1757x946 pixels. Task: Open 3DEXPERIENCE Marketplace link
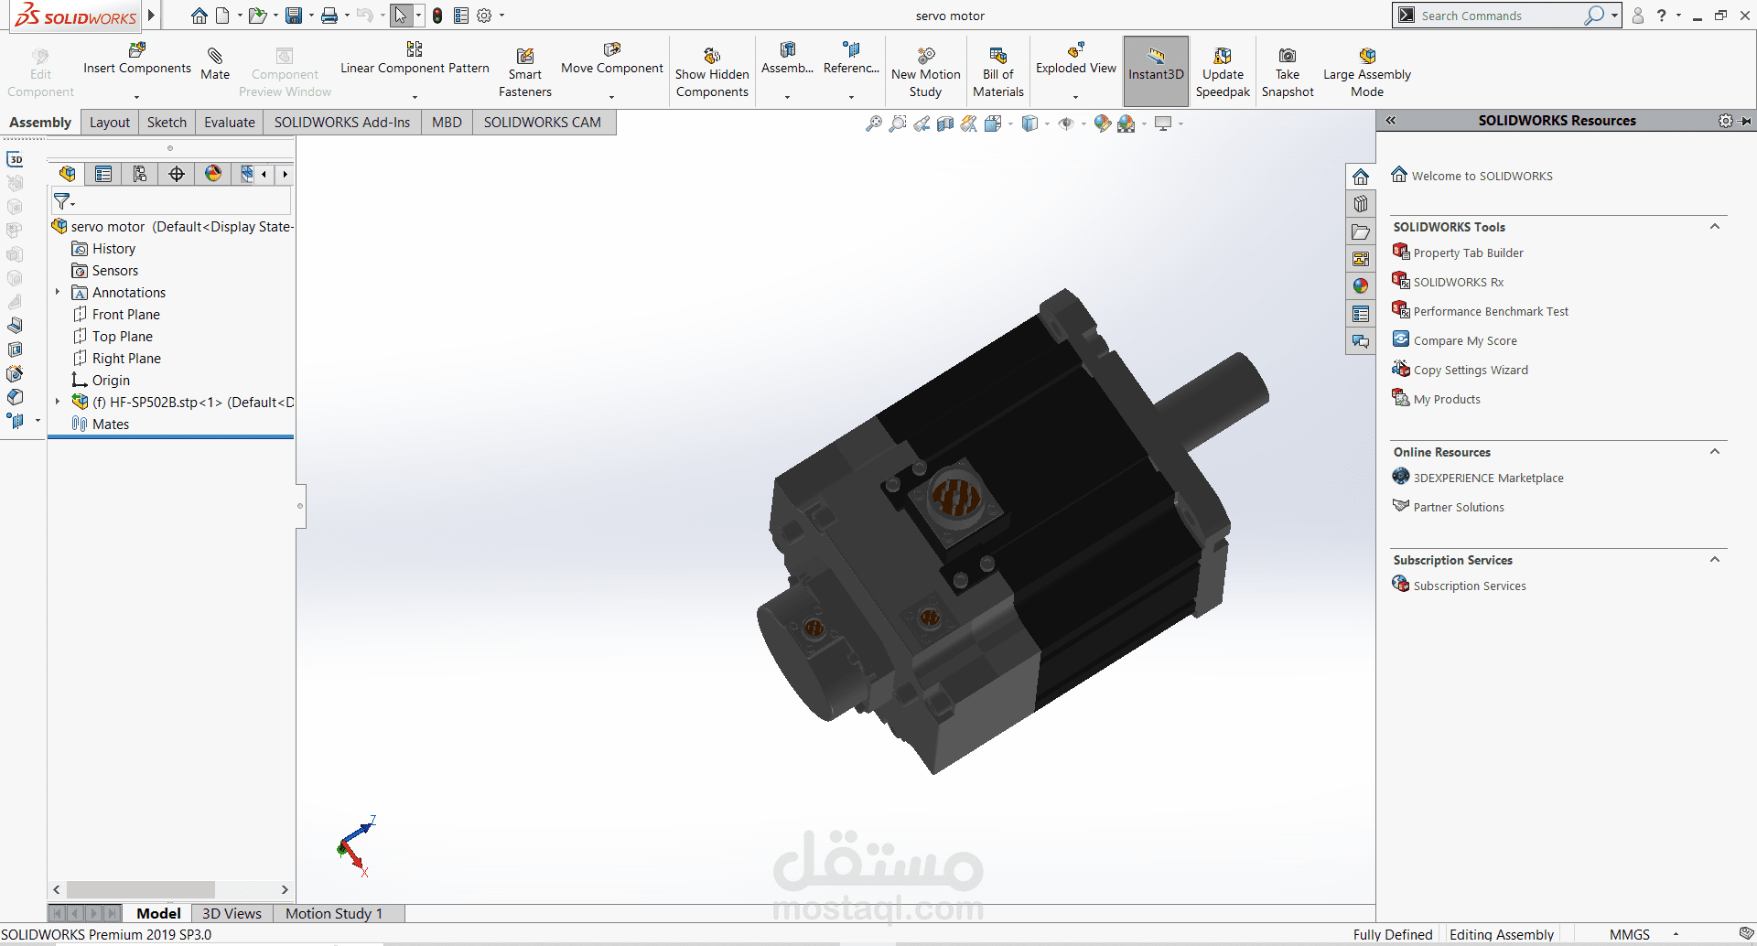tap(1488, 478)
